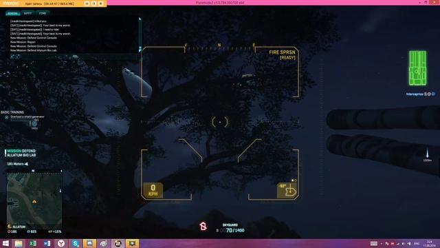This screenshot has height=248, width=440.
Task: Open Word from the taskbar
Action: pos(47,243)
